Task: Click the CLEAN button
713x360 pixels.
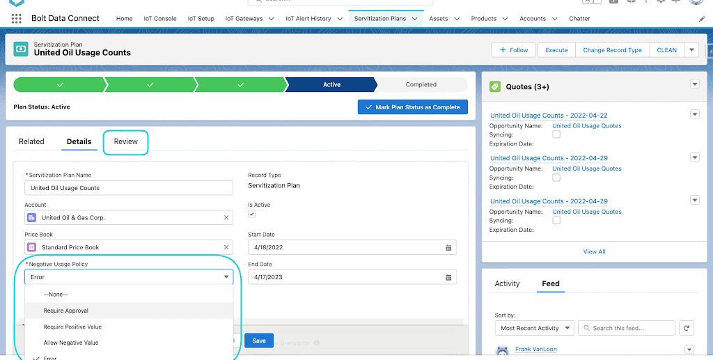Action: point(666,50)
